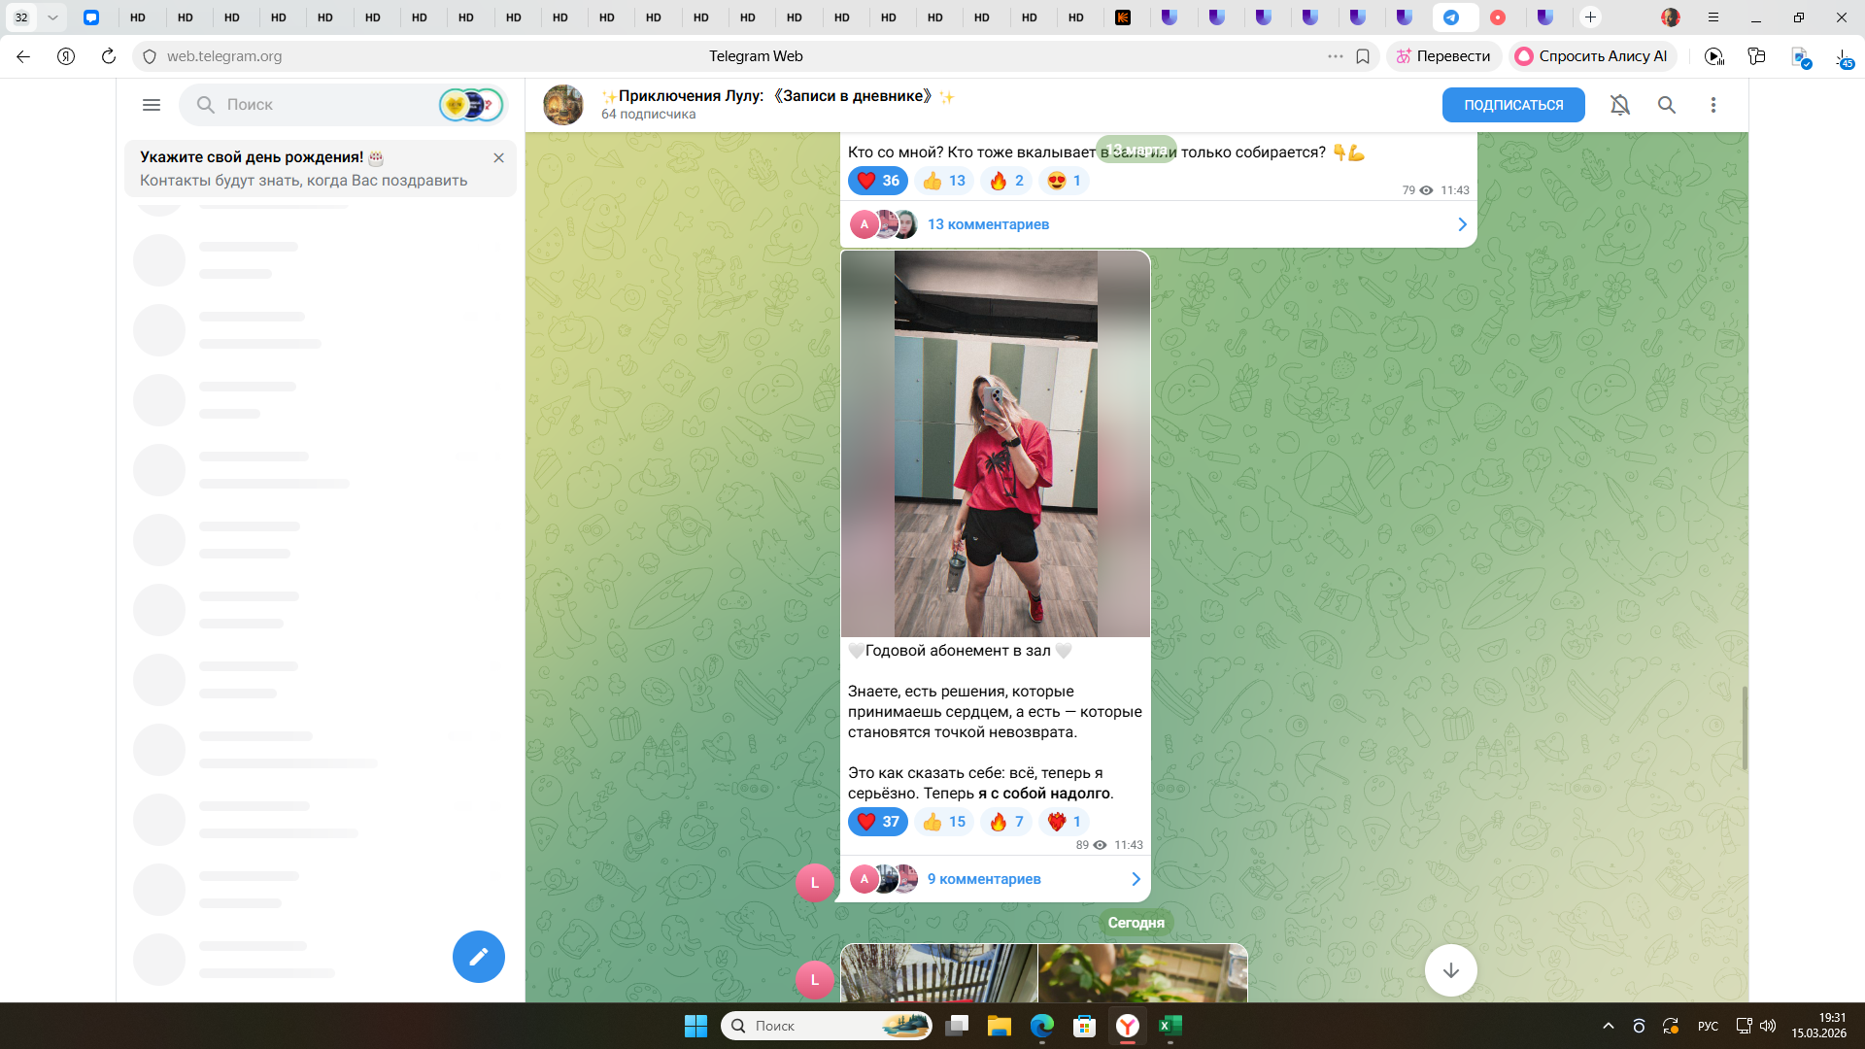Viewport: 1865px width, 1049px height.
Task: Switch to the active Telegram browser tab
Action: pyautogui.click(x=1451, y=17)
